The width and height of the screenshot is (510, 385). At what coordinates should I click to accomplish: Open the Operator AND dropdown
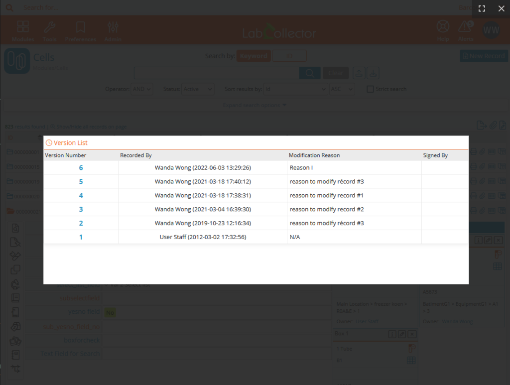(x=142, y=89)
